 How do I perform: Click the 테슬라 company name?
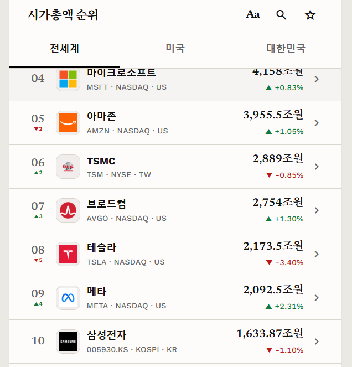click(x=102, y=247)
